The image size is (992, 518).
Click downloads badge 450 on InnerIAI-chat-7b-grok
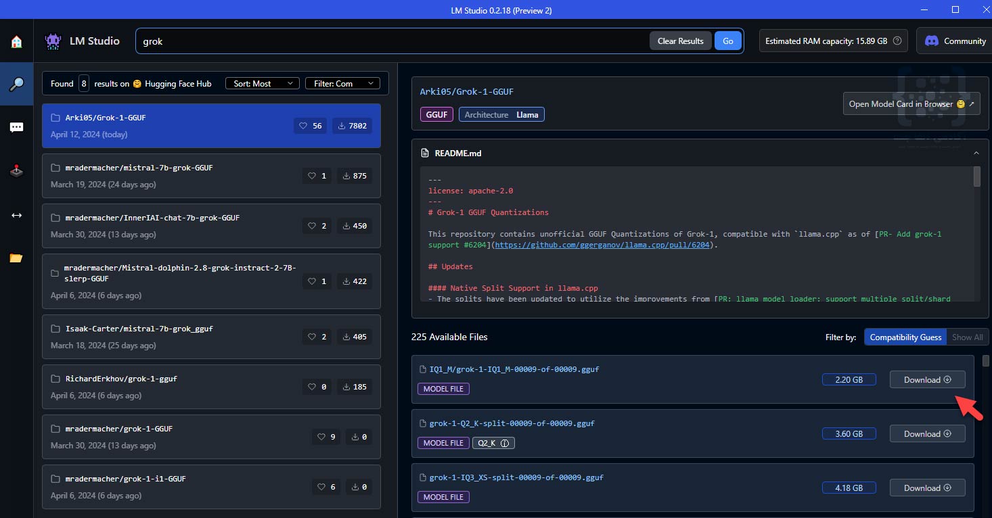[355, 226]
